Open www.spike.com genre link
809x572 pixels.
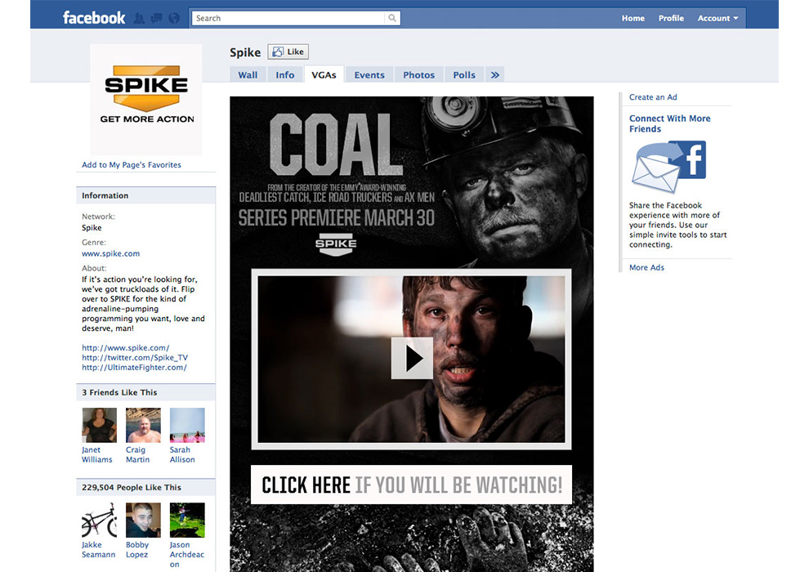(110, 254)
